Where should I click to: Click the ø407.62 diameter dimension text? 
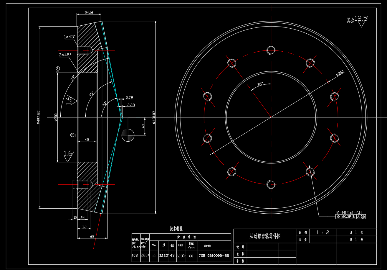coord(38,117)
